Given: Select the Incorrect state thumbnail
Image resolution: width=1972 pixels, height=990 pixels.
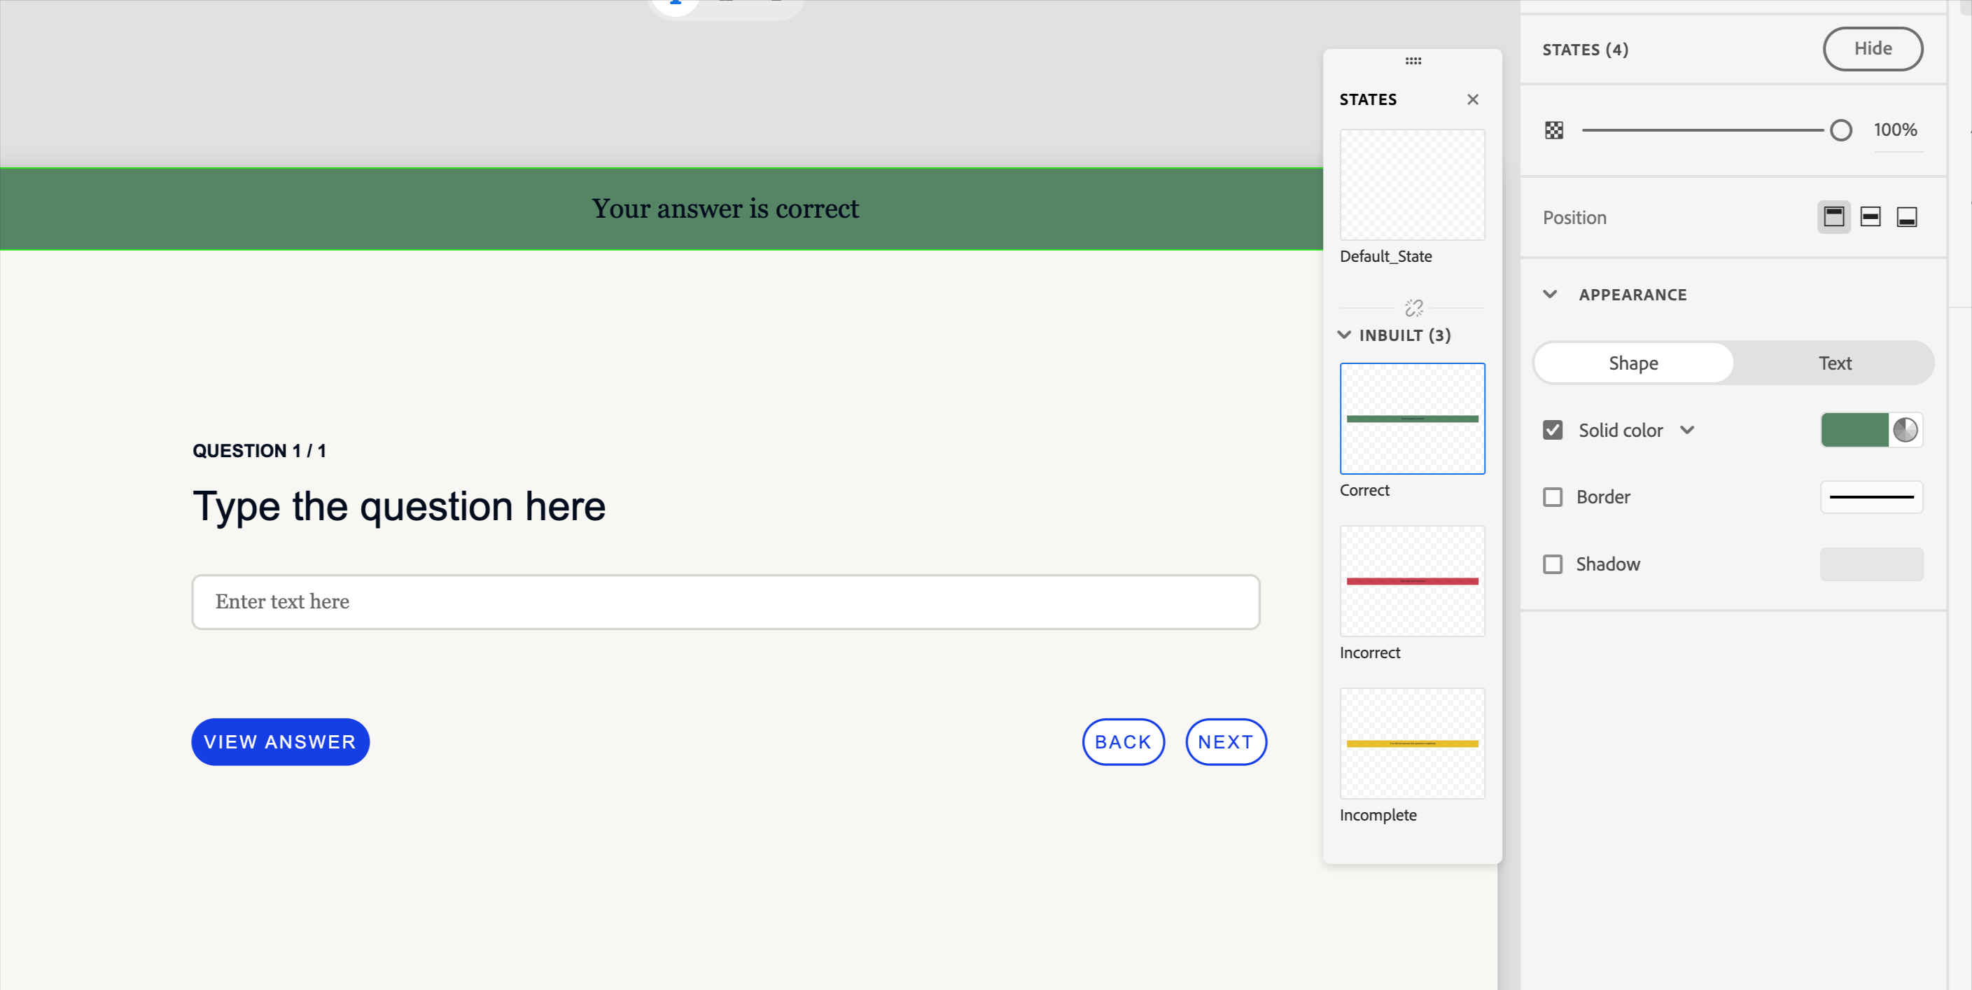Looking at the screenshot, I should [x=1412, y=581].
